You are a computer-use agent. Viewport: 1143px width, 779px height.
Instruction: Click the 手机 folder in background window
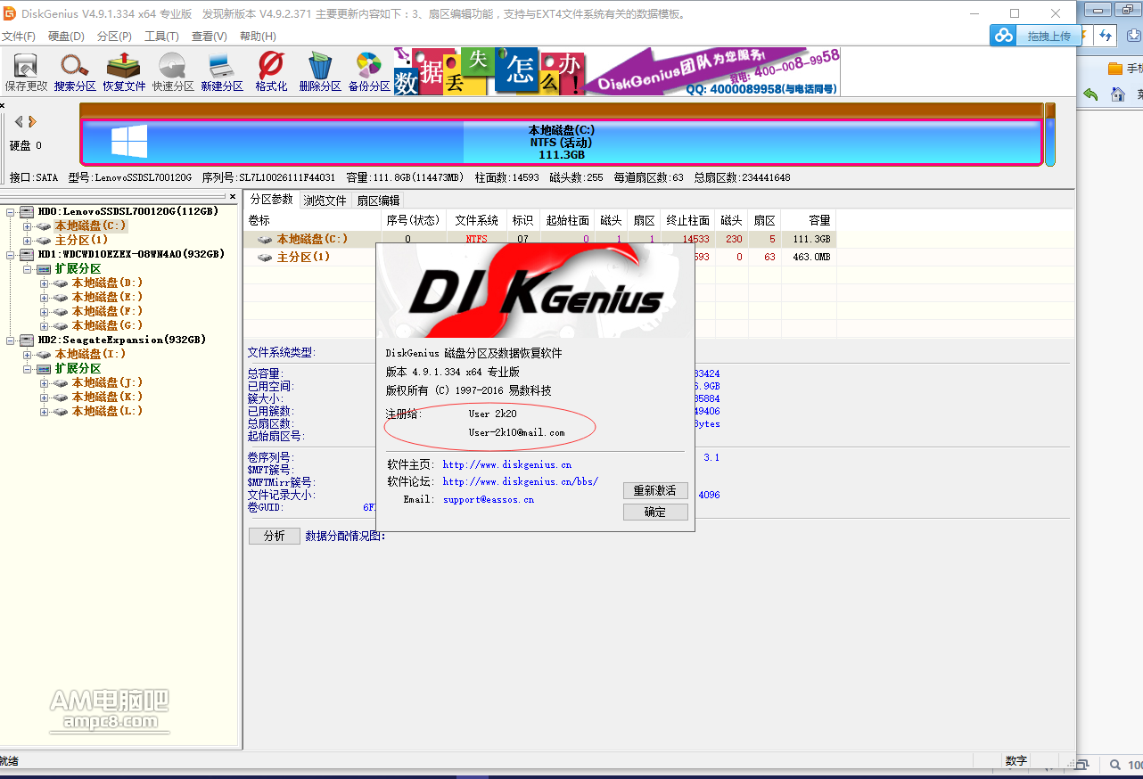coord(1125,69)
